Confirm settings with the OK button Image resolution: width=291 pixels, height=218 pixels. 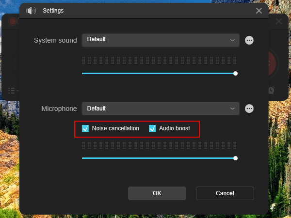pyautogui.click(x=157, y=193)
